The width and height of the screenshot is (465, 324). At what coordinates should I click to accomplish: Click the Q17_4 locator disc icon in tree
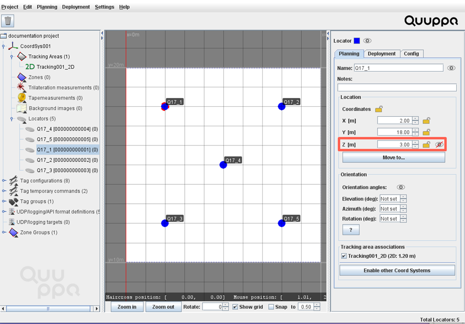coord(30,129)
